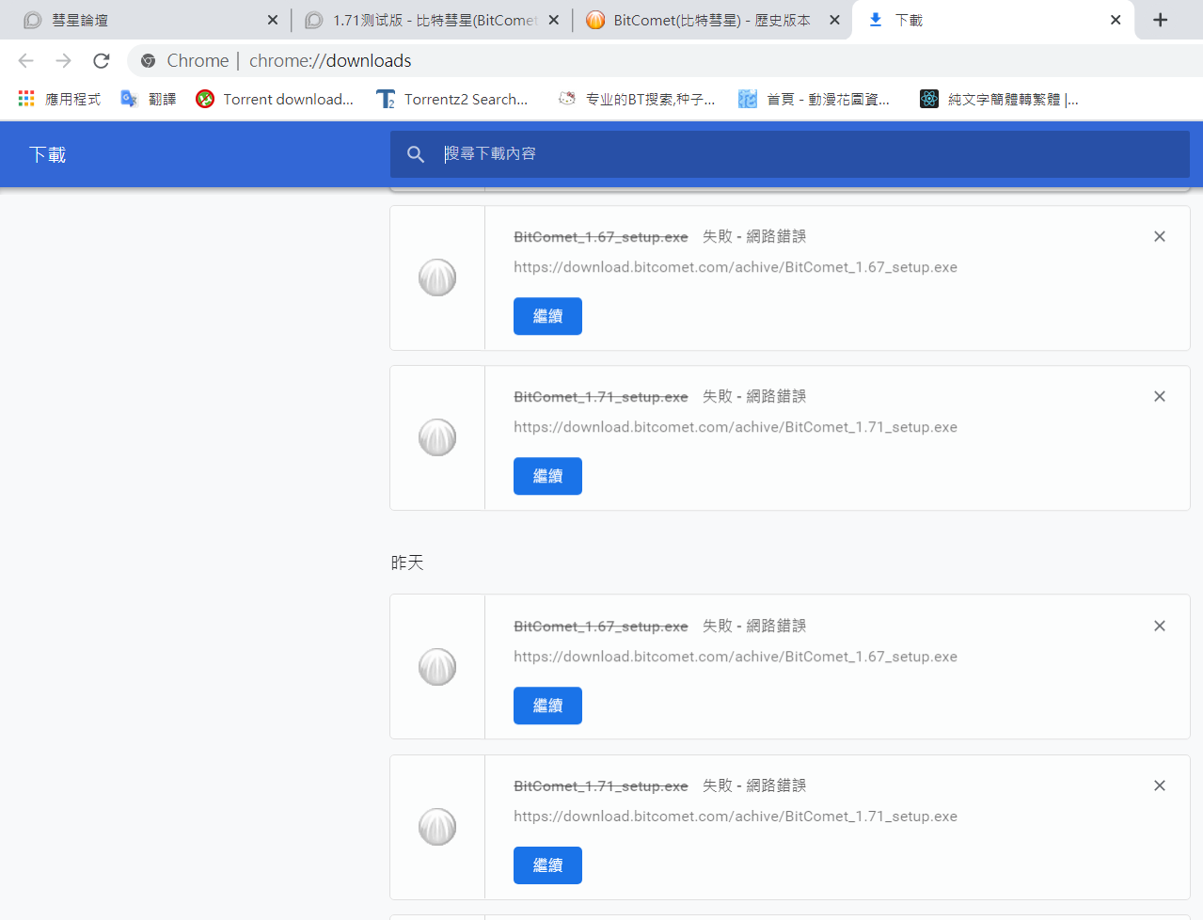The width and height of the screenshot is (1203, 920).
Task: Click yesterday's BitComet_1.67_setup.exe download URL
Action: [x=735, y=657]
